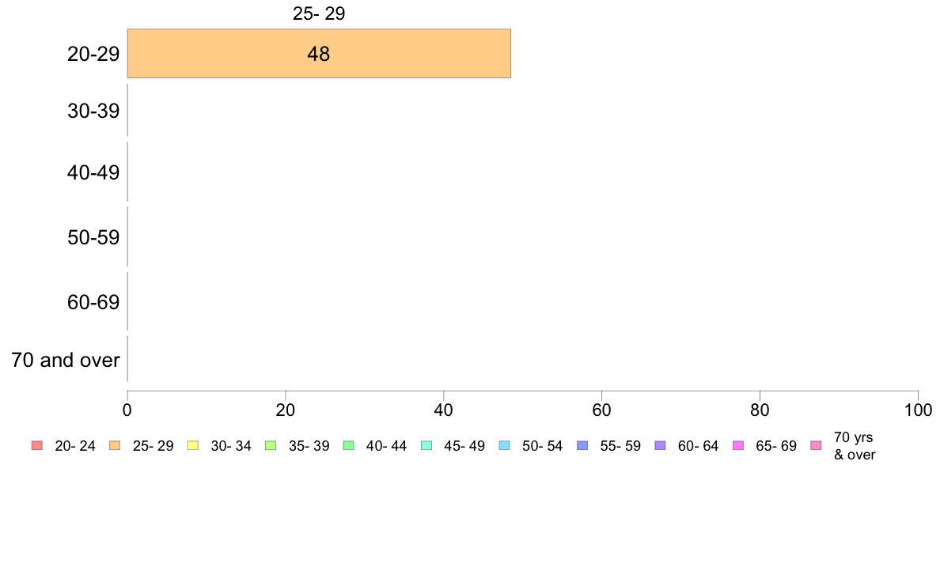Click the 40-44 green legend swatch
This screenshot has height=582, width=940.
(348, 445)
